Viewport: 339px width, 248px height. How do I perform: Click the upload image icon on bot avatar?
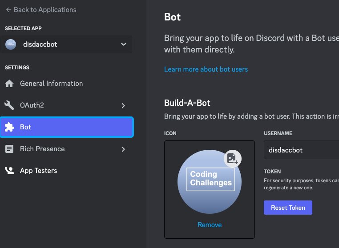click(232, 159)
